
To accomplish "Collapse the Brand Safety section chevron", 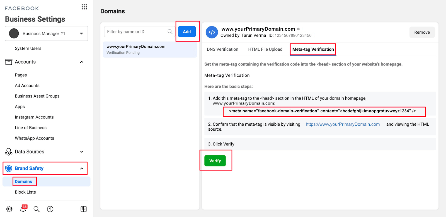I will [82, 169].
